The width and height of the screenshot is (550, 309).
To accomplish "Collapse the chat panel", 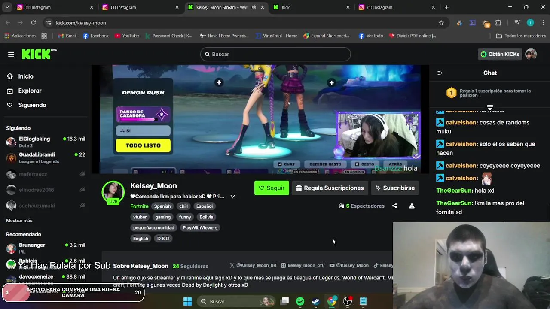I will [440, 73].
